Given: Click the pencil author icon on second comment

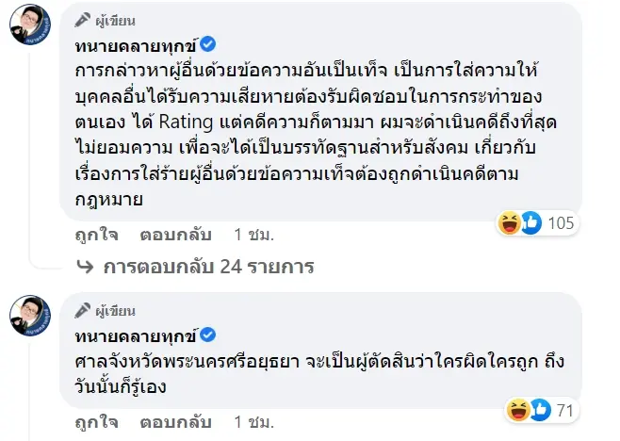Looking at the screenshot, I should coord(83,310).
